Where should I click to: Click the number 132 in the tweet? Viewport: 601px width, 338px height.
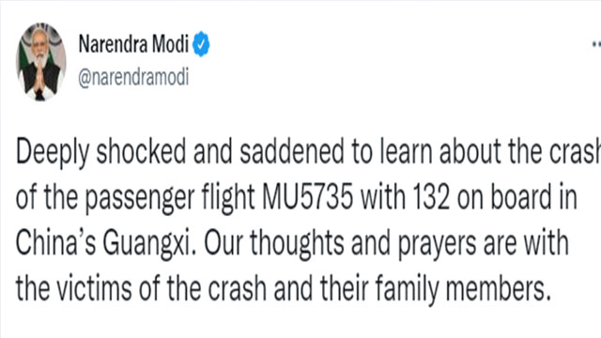click(431, 198)
